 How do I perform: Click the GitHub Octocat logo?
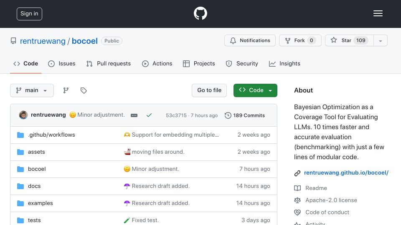pyautogui.click(x=200, y=13)
